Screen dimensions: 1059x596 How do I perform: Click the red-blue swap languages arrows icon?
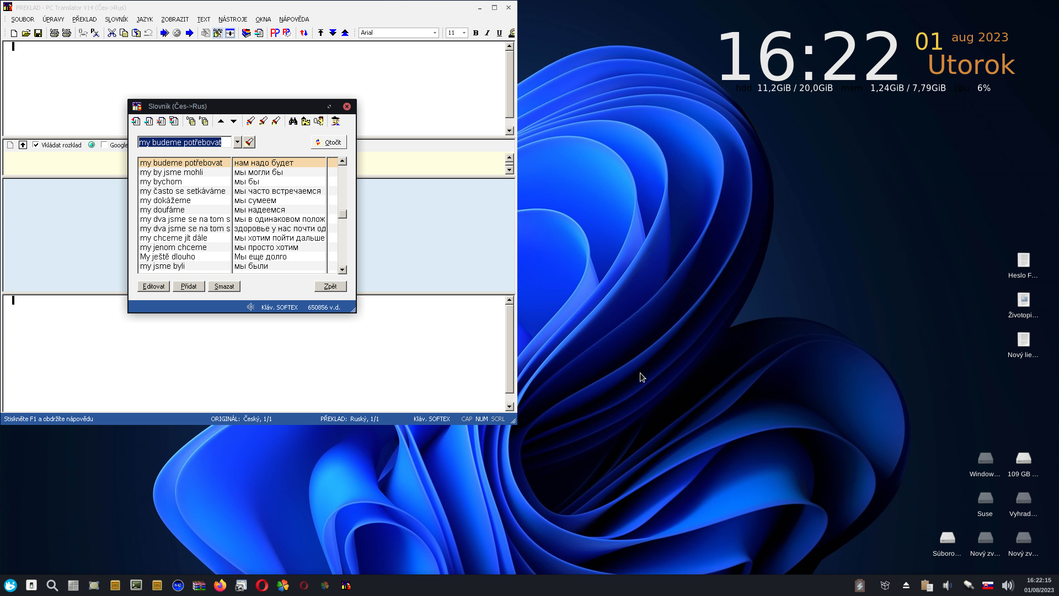click(304, 33)
